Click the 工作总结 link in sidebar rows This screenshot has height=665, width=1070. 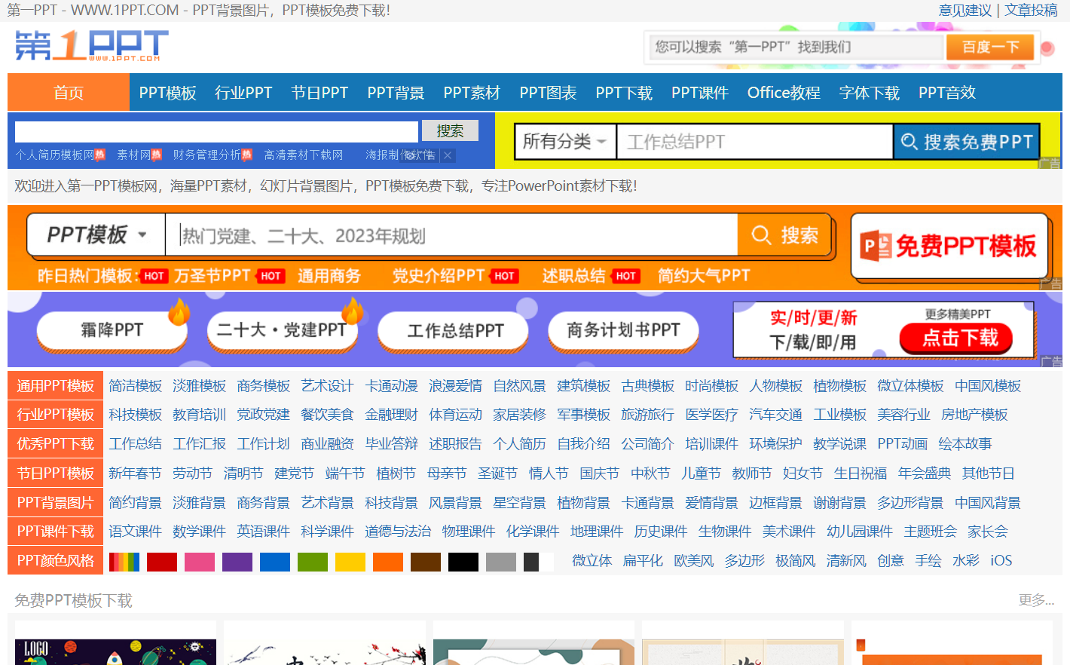point(136,443)
